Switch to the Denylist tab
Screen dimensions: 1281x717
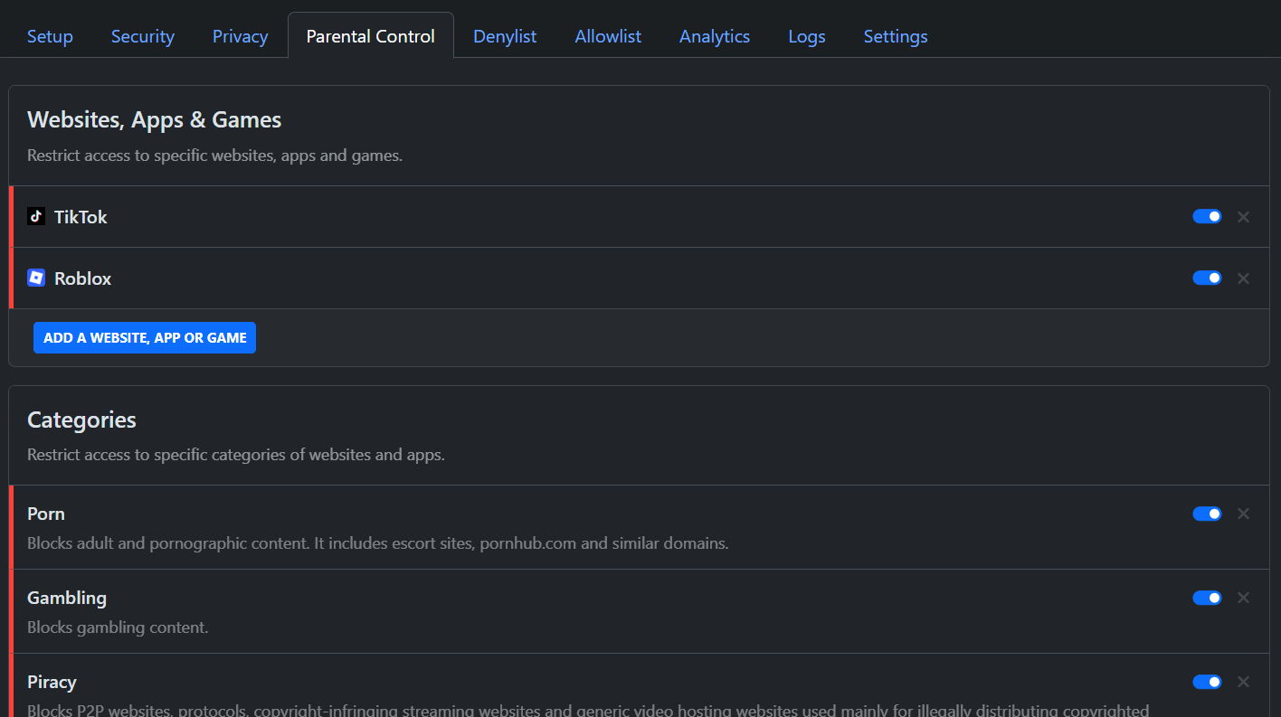pyautogui.click(x=505, y=36)
